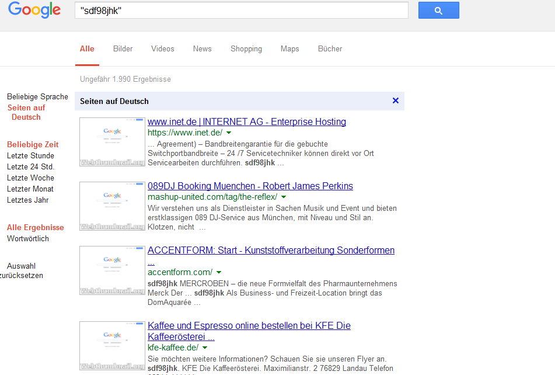This screenshot has width=555, height=375.
Task: Filter results by 'Letzter Monat'
Action: 30,189
